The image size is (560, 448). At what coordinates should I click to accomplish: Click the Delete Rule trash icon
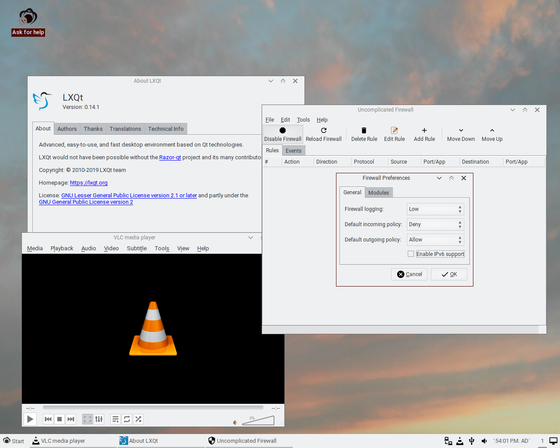pyautogui.click(x=364, y=130)
